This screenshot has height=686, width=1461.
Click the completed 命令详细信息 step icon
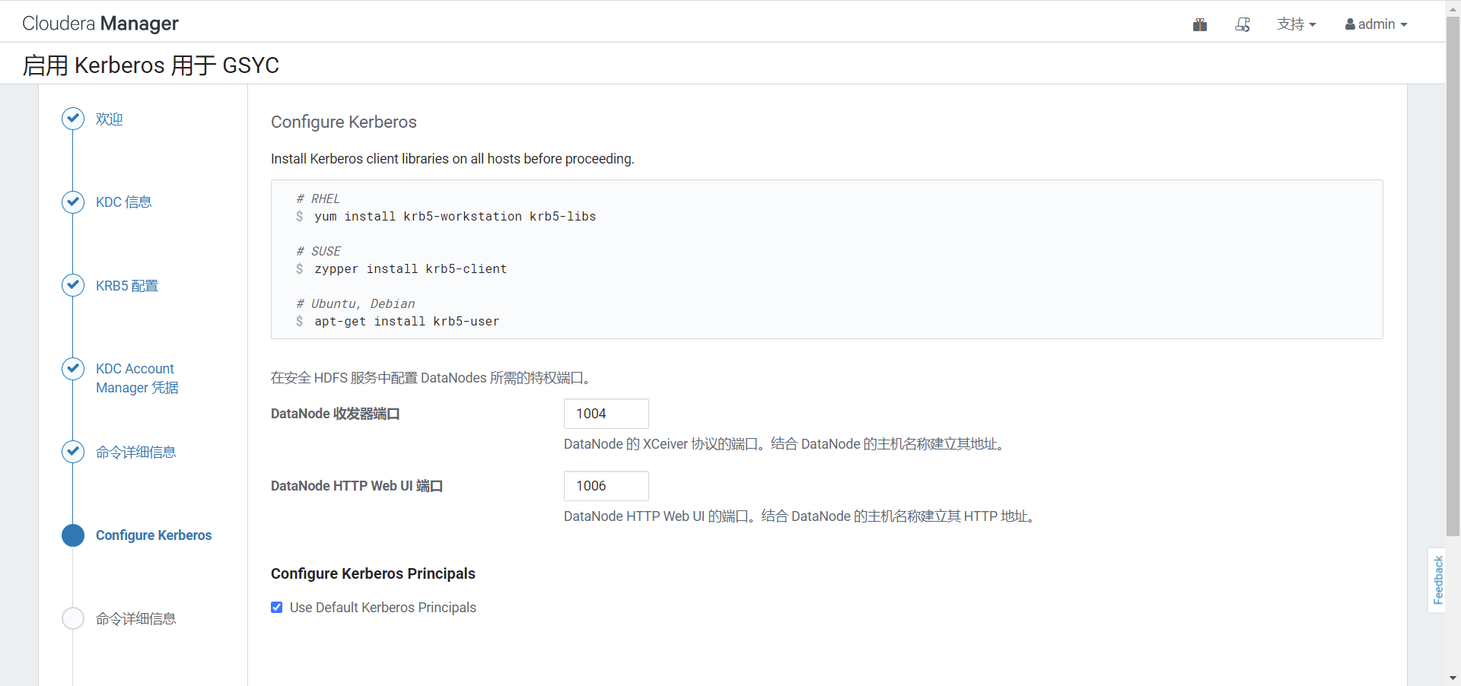click(x=72, y=451)
